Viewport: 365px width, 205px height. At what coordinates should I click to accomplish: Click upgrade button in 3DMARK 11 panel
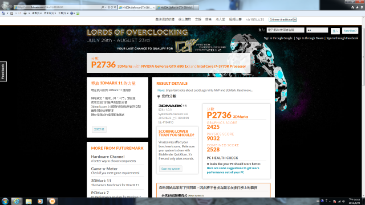(x=99, y=129)
